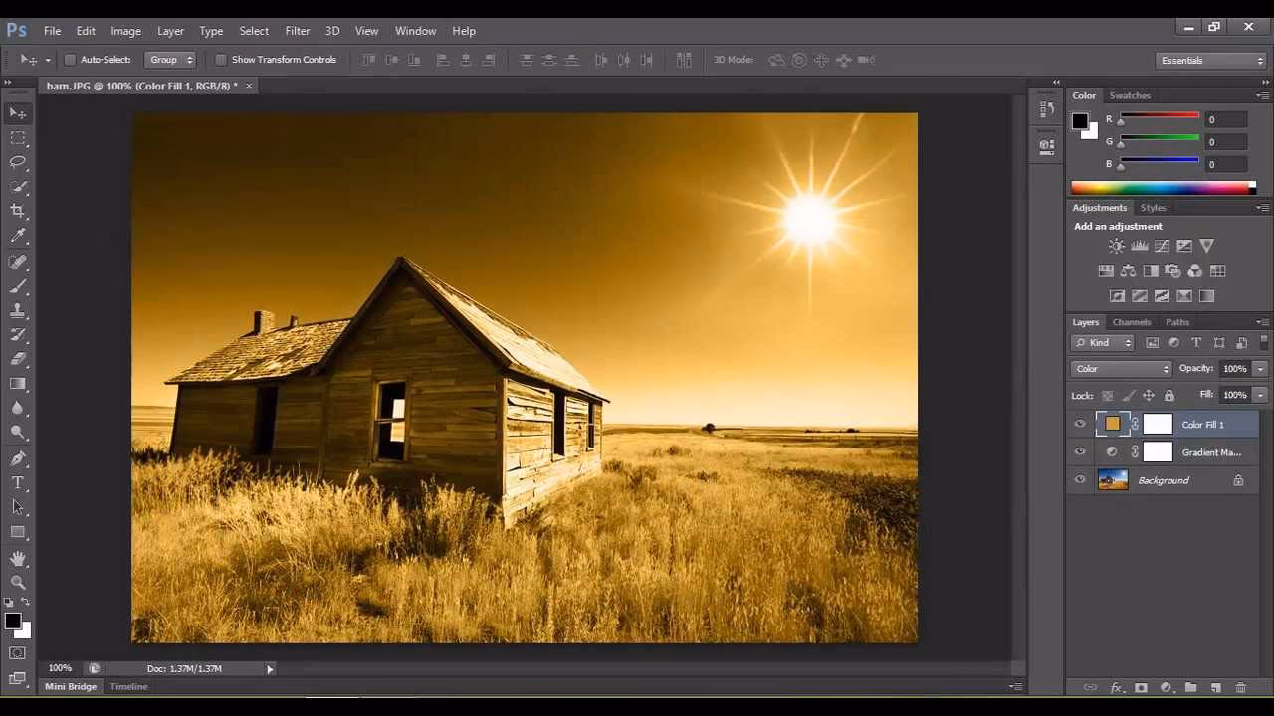This screenshot has height=716, width=1274.
Task: Delete layer using trash icon
Action: [x=1241, y=687]
